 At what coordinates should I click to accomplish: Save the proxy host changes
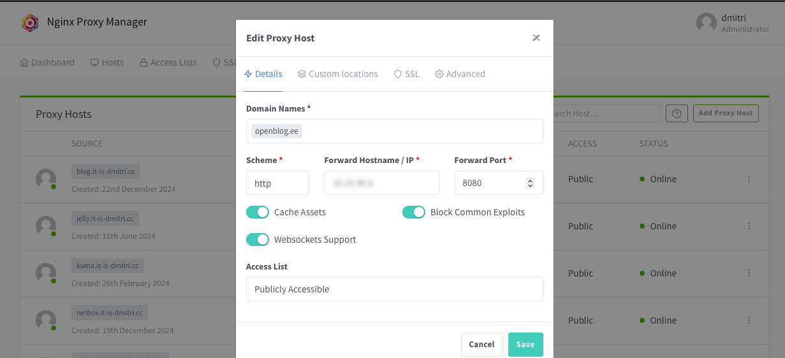[x=525, y=344]
